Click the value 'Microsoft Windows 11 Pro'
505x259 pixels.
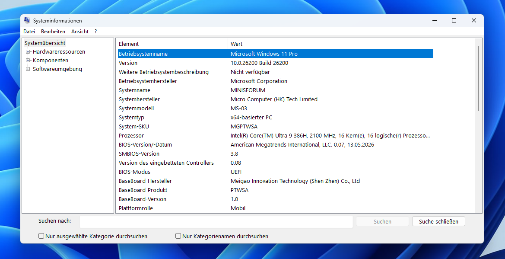click(x=264, y=54)
